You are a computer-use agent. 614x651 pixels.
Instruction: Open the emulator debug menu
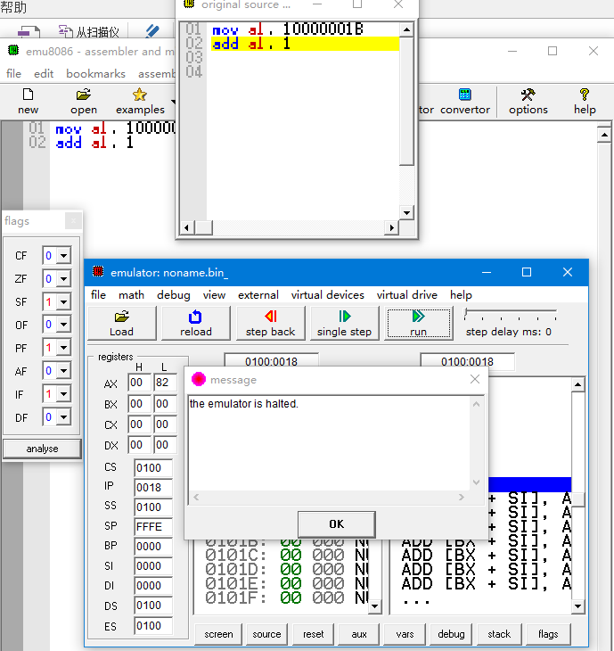pos(174,295)
